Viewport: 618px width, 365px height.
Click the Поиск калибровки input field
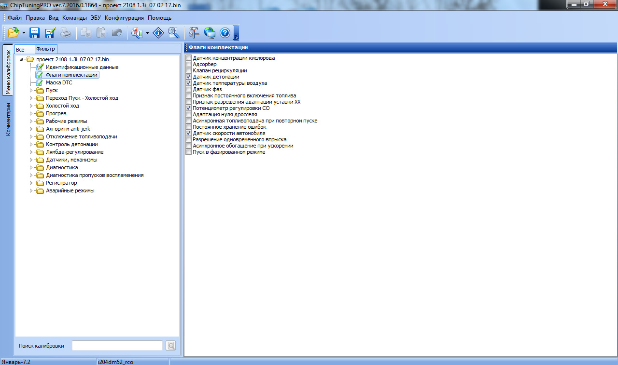[x=117, y=345]
